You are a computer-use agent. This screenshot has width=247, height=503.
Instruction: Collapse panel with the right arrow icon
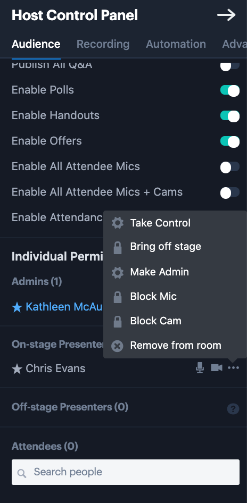coord(226,15)
